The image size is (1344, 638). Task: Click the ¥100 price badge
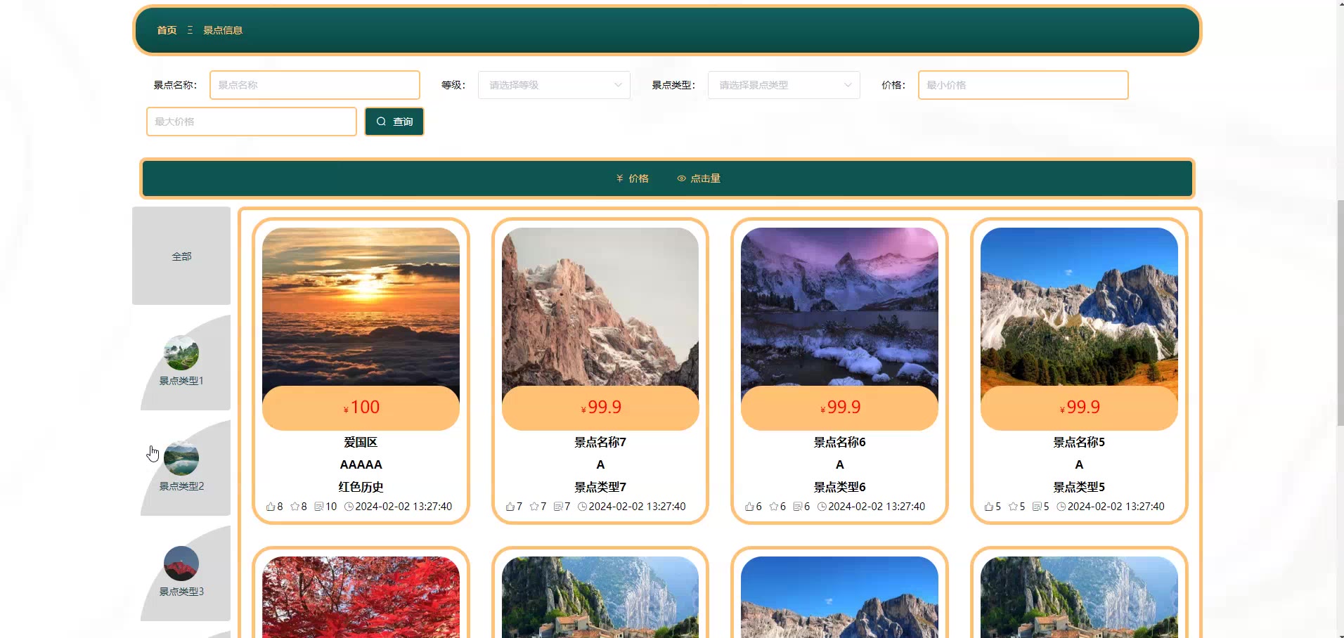[361, 408]
